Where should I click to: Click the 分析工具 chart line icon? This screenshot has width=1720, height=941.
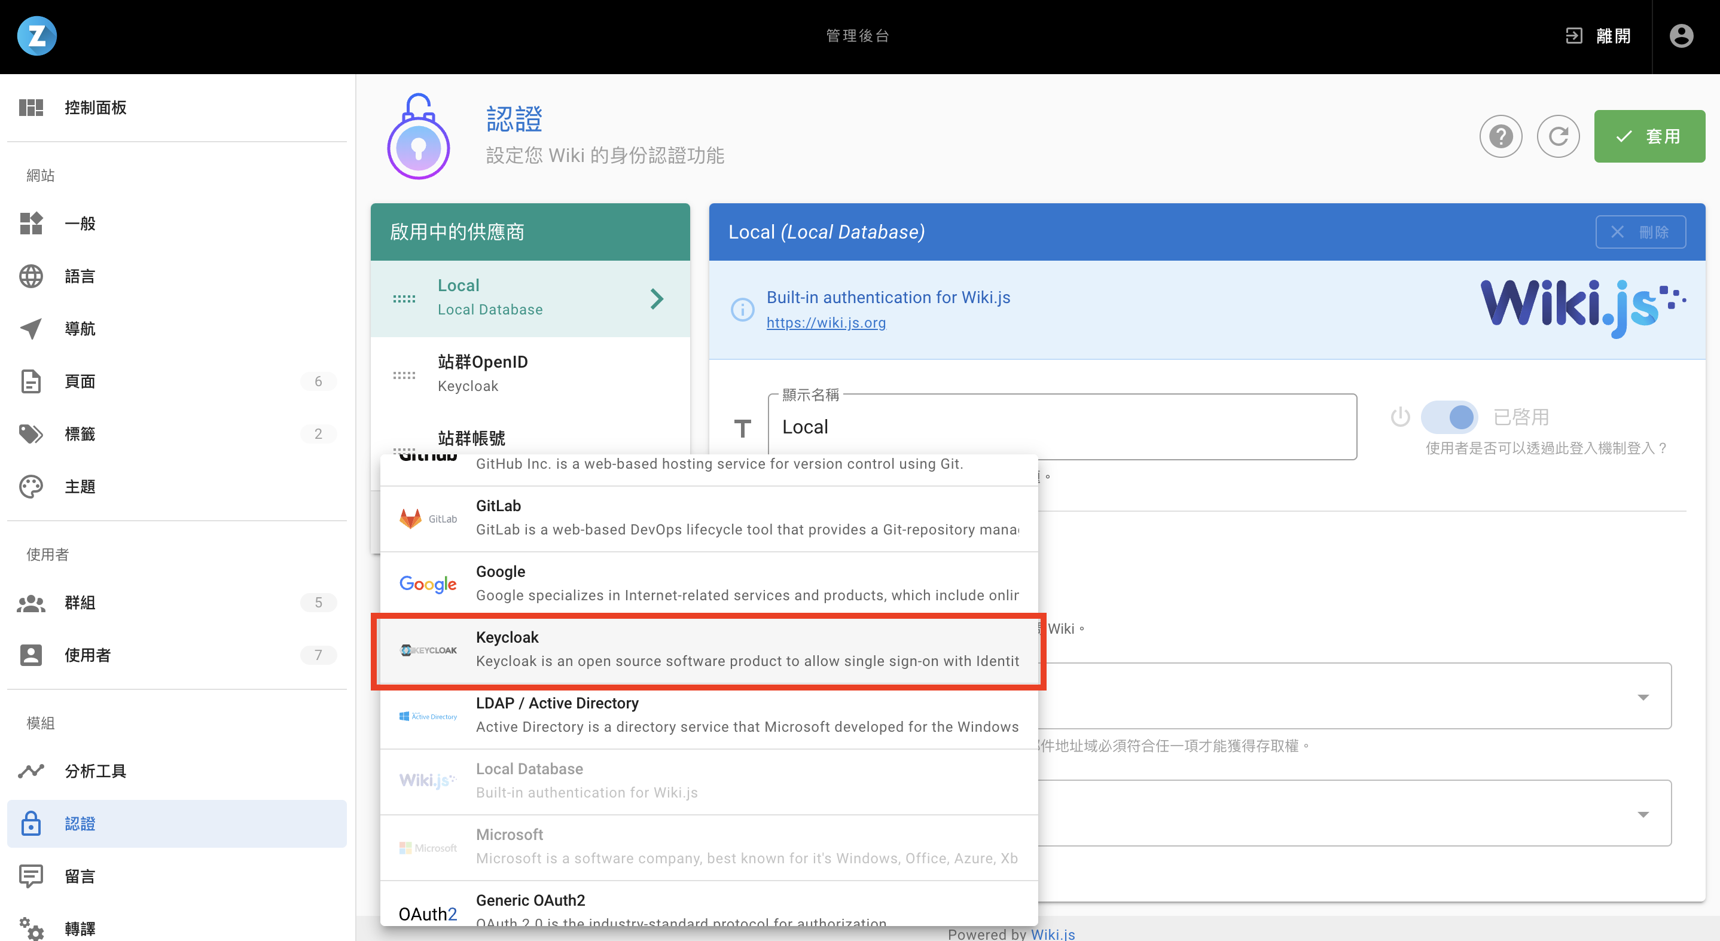[x=31, y=771]
